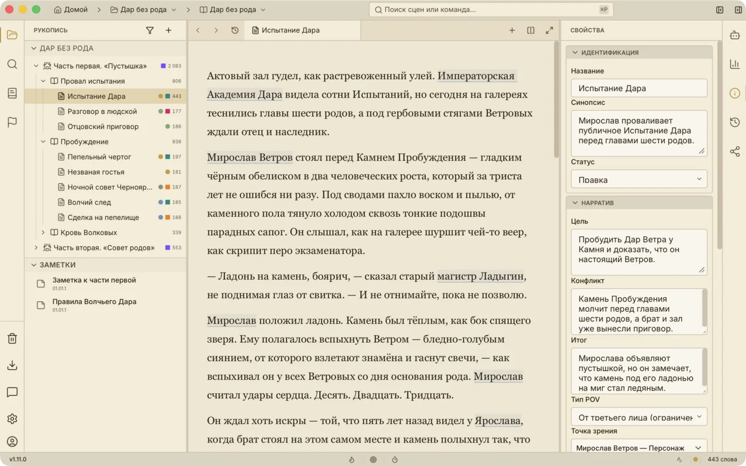Open the trash icon in sidebar

12,339
